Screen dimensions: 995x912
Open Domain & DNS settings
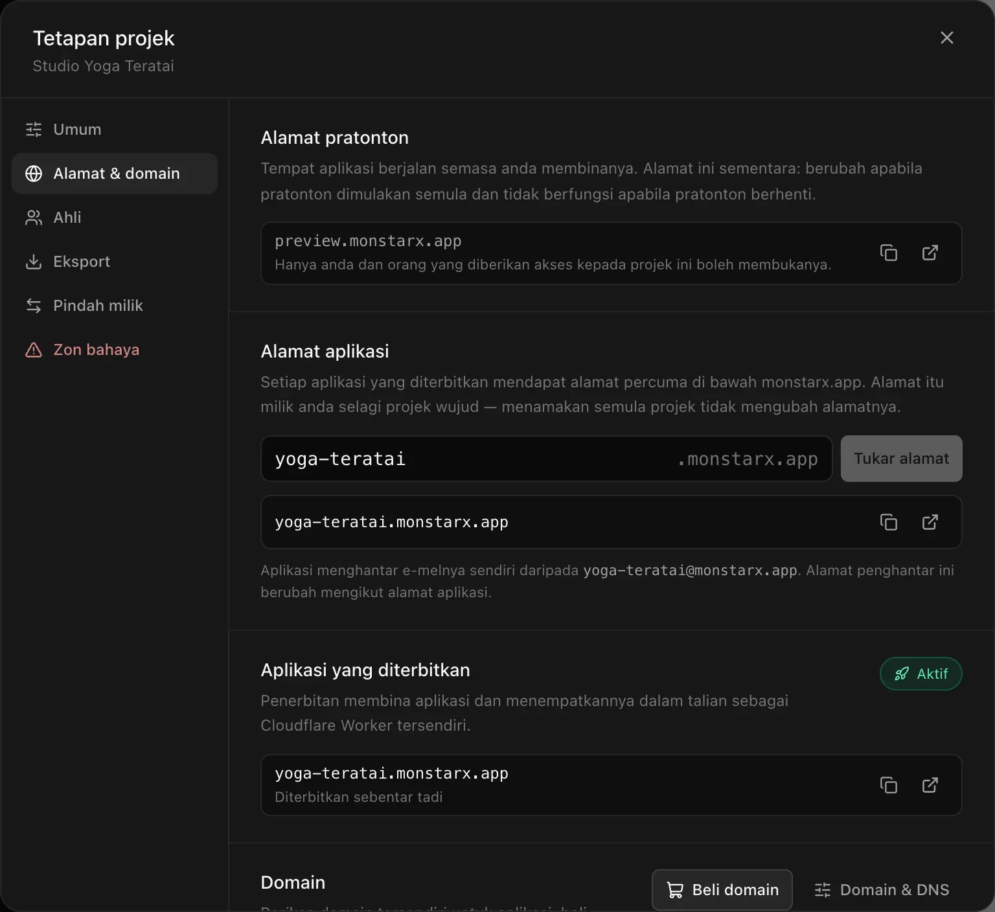point(882,890)
